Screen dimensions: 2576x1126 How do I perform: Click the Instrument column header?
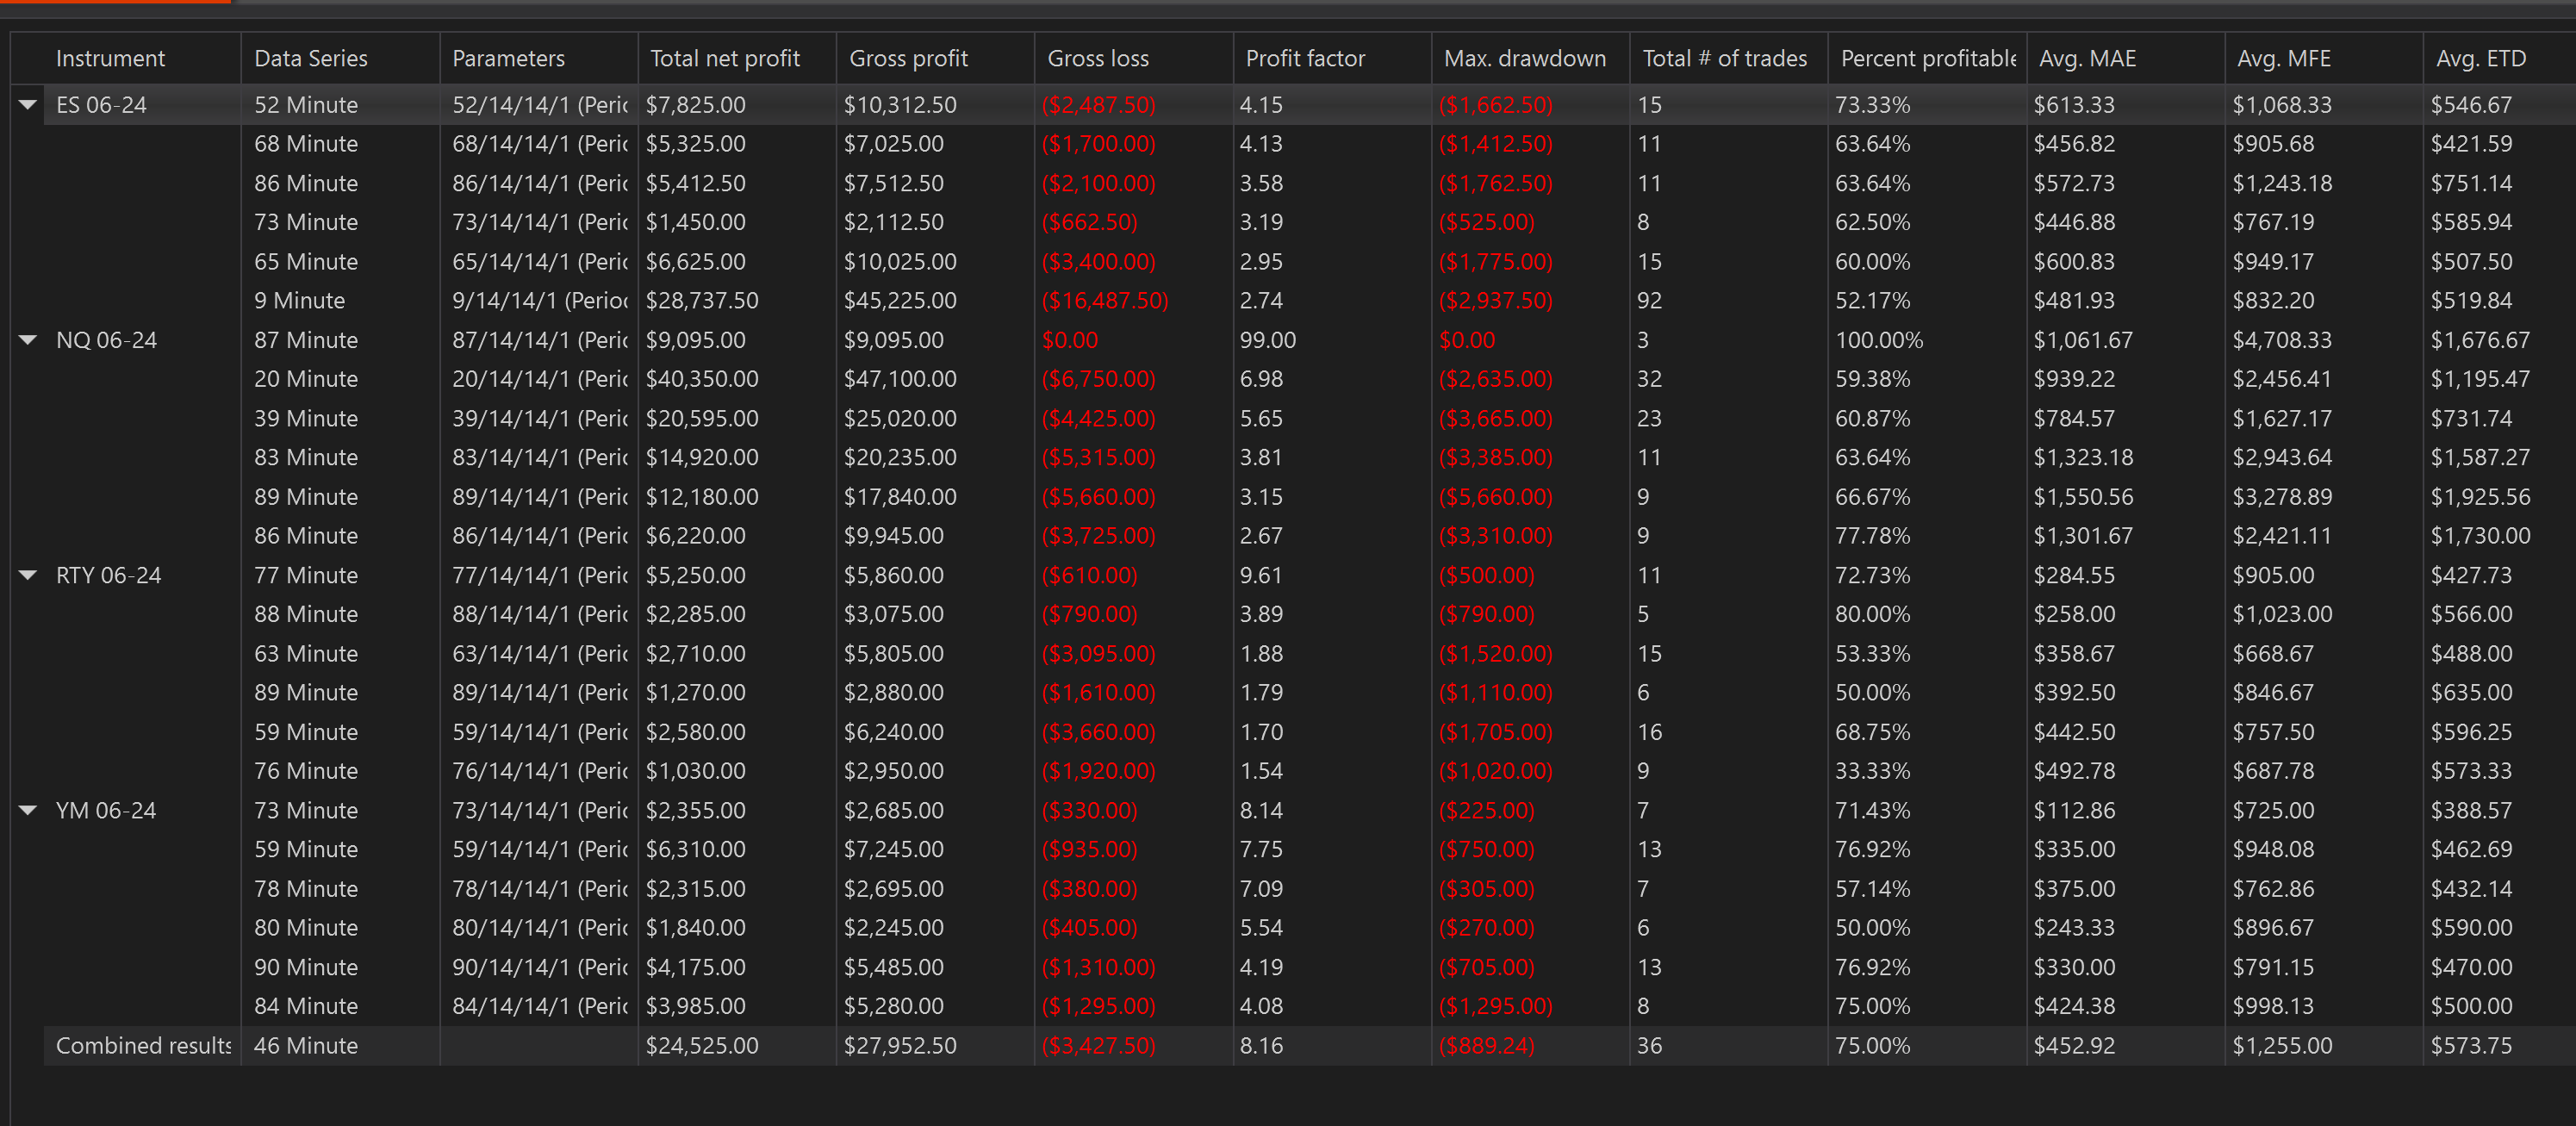click(110, 58)
